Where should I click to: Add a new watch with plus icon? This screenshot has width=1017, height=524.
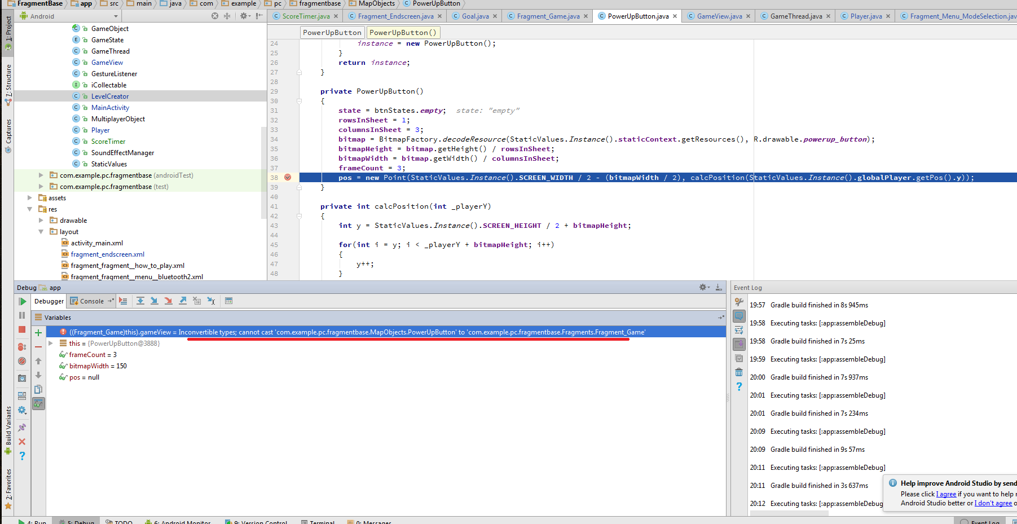(38, 333)
